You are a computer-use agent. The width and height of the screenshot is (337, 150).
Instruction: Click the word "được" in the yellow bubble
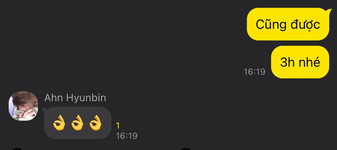click(305, 24)
